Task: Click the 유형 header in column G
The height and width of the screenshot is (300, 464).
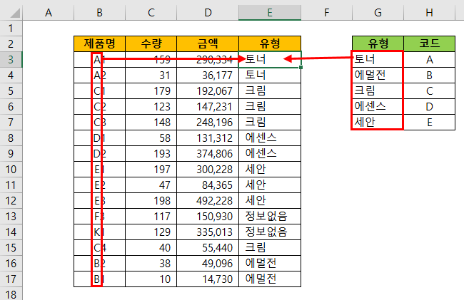Action: (x=378, y=44)
